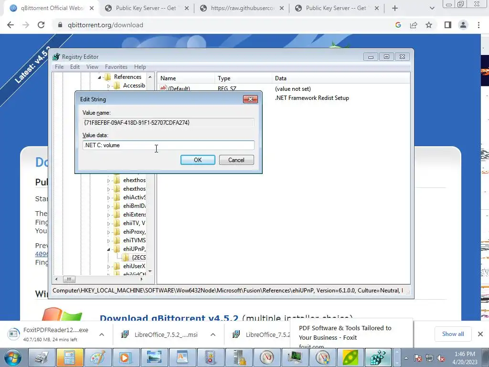The image size is (489, 367).
Task: Open the Registry Editor taskbar icon
Action: tap(379, 357)
